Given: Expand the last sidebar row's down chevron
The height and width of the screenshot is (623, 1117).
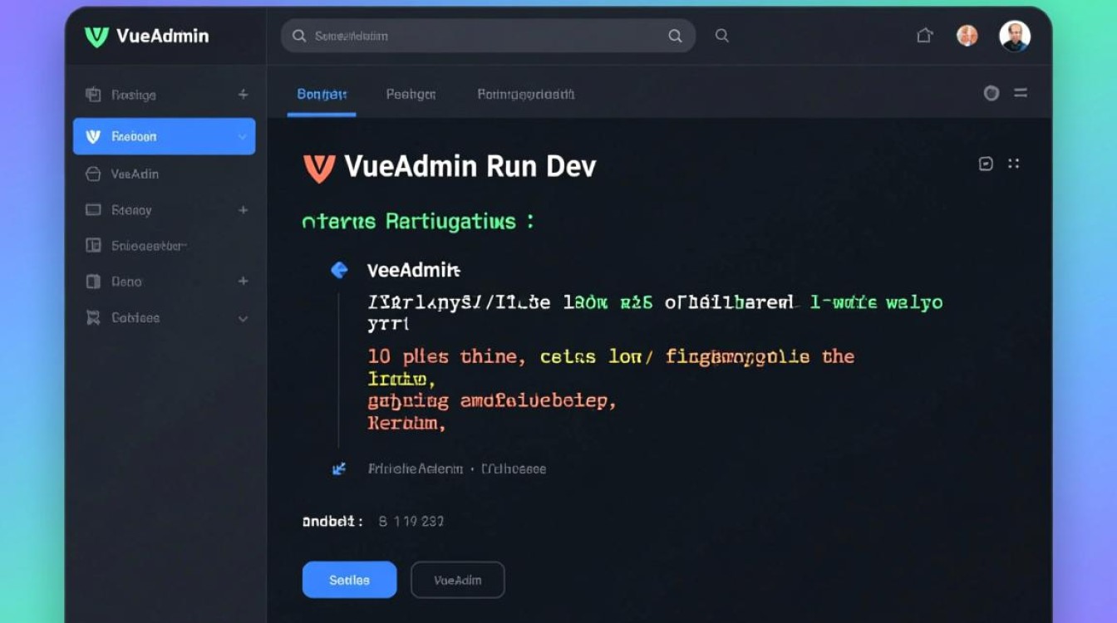Looking at the screenshot, I should point(243,318).
